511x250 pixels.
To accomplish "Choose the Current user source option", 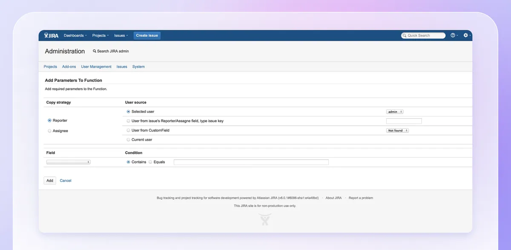I will tap(129, 140).
